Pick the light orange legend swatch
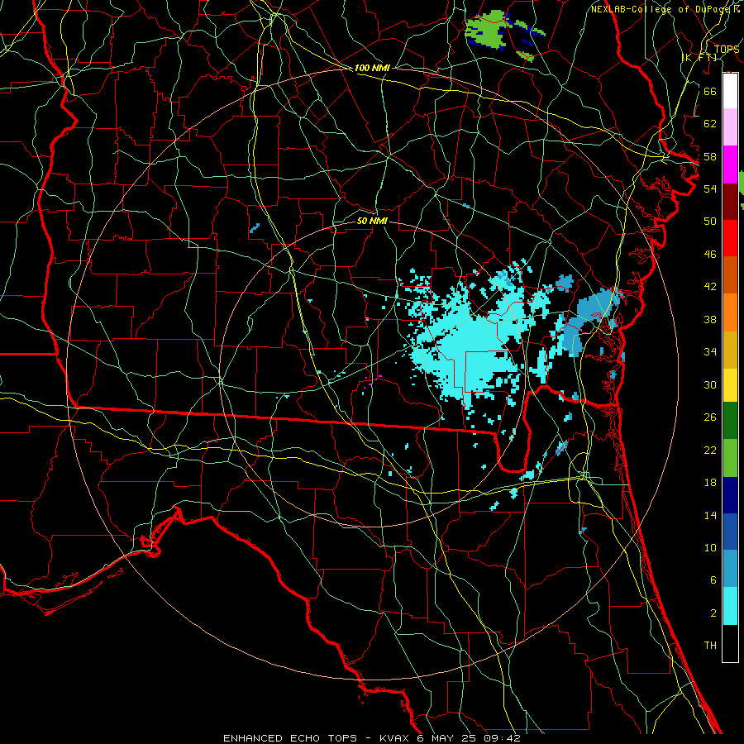The height and width of the screenshot is (744, 744). pyautogui.click(x=730, y=312)
